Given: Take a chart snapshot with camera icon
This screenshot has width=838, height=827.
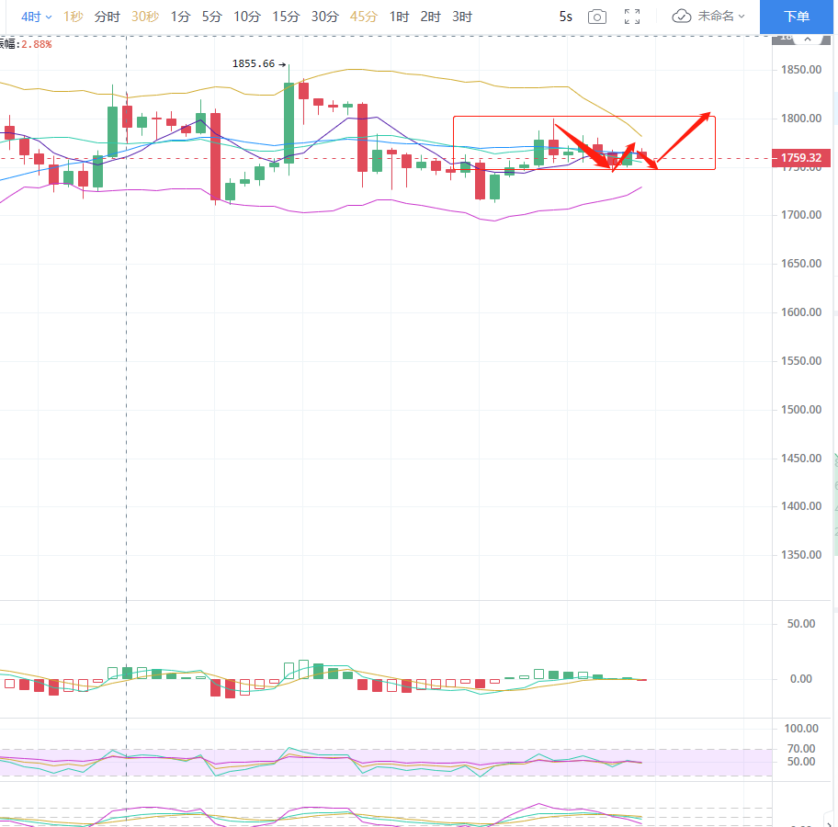Looking at the screenshot, I should click(597, 17).
